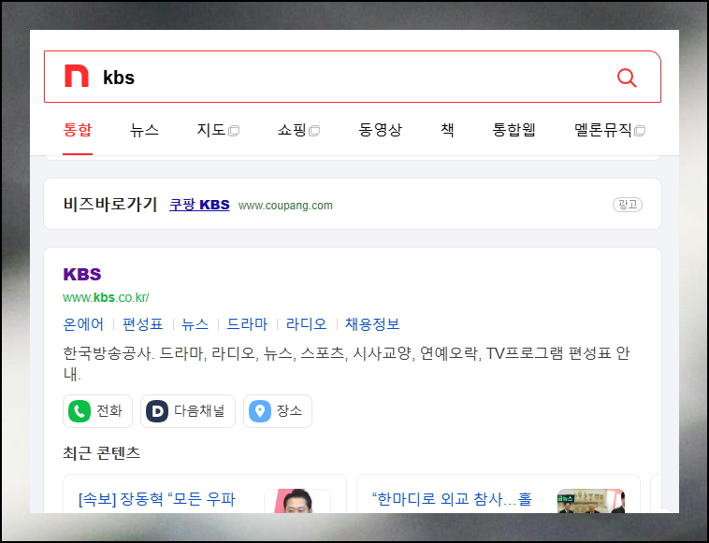Click the new-window icon beside 지도
The width and height of the screenshot is (709, 543).
[x=234, y=131]
